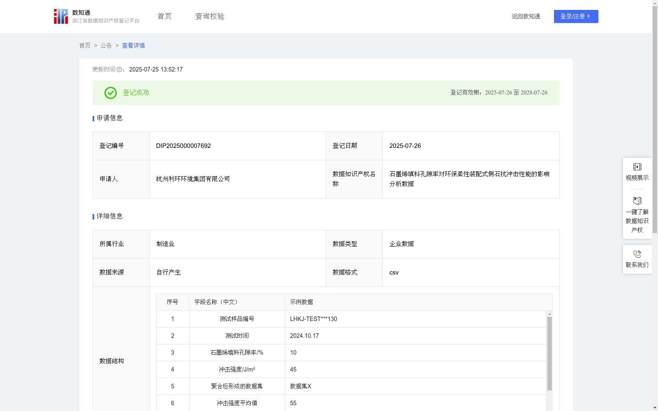Screen dimensions: 658x411
Task: Click sample value 数据集X
Action: tap(301, 386)
